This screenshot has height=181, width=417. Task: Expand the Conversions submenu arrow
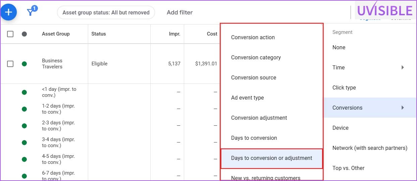coord(403,108)
